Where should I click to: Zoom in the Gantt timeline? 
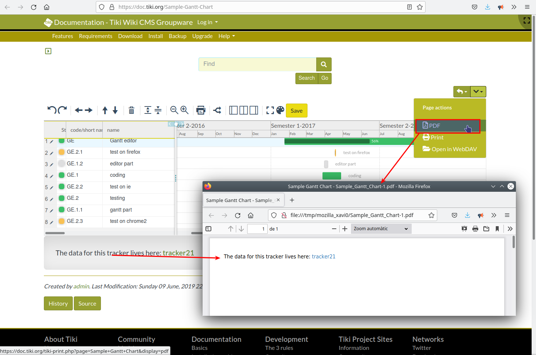[x=184, y=110]
